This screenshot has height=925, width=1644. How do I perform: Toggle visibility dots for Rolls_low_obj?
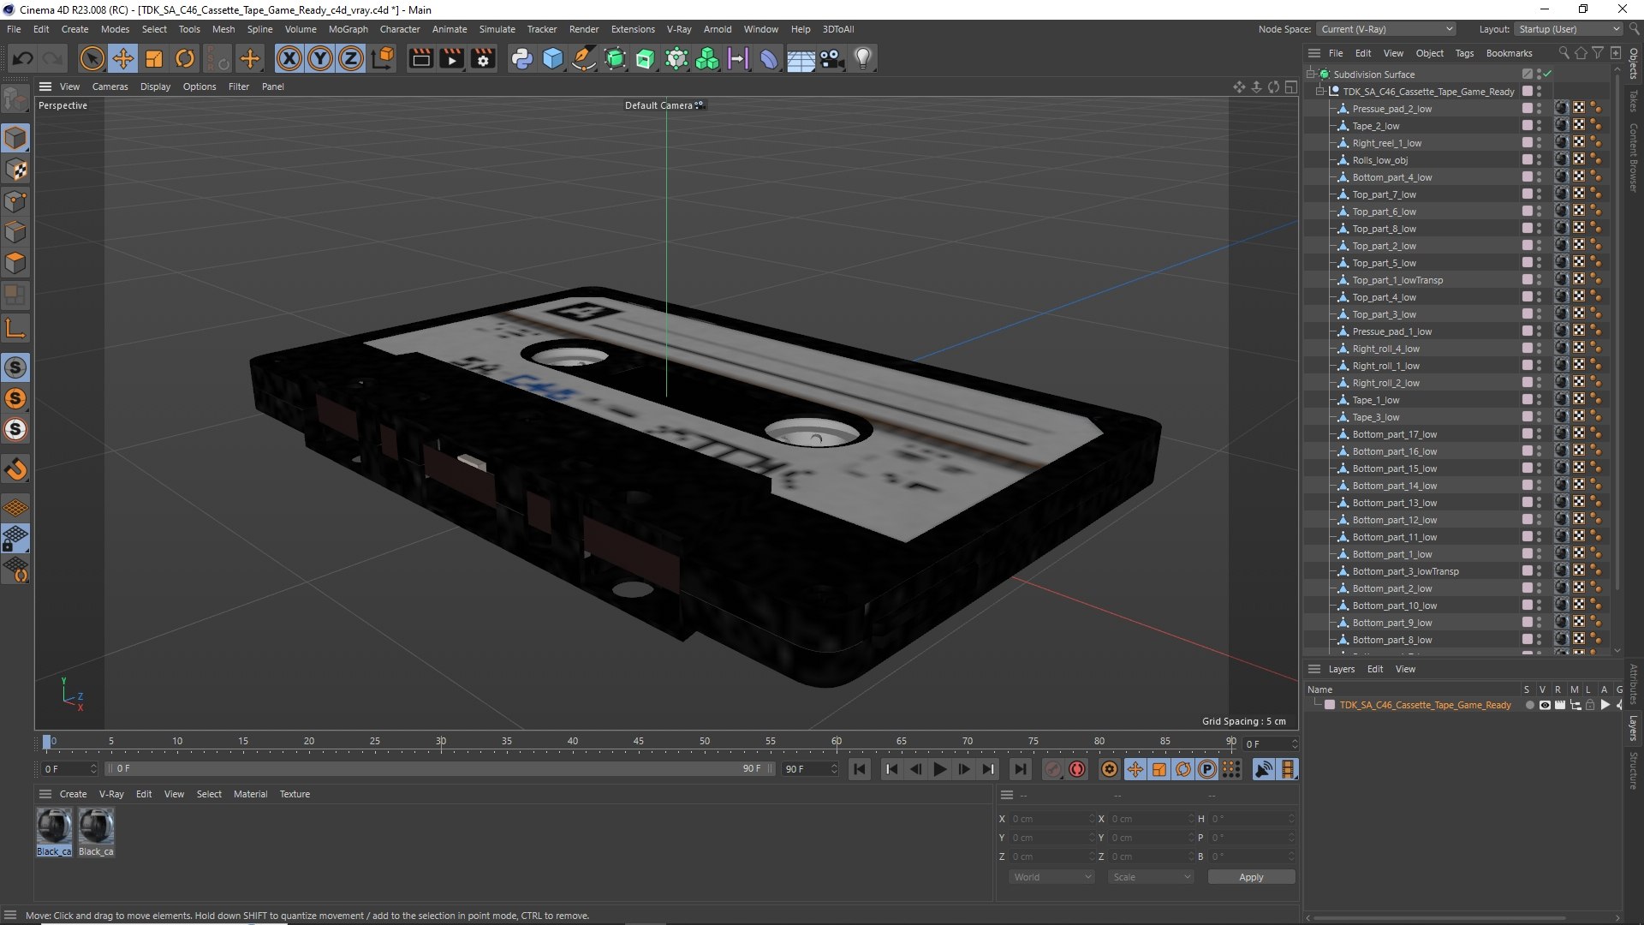click(1539, 160)
